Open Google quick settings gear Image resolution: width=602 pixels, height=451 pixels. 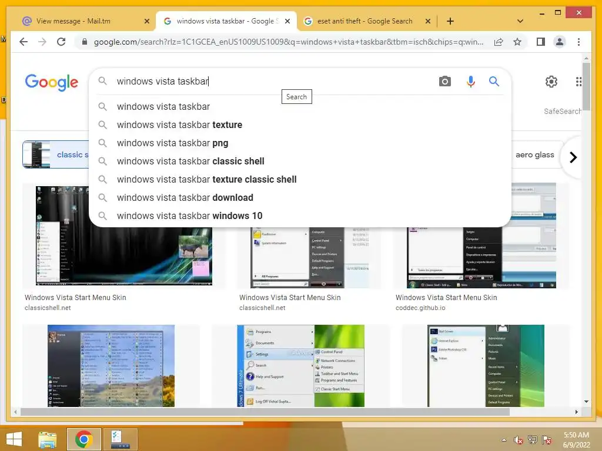(x=551, y=81)
